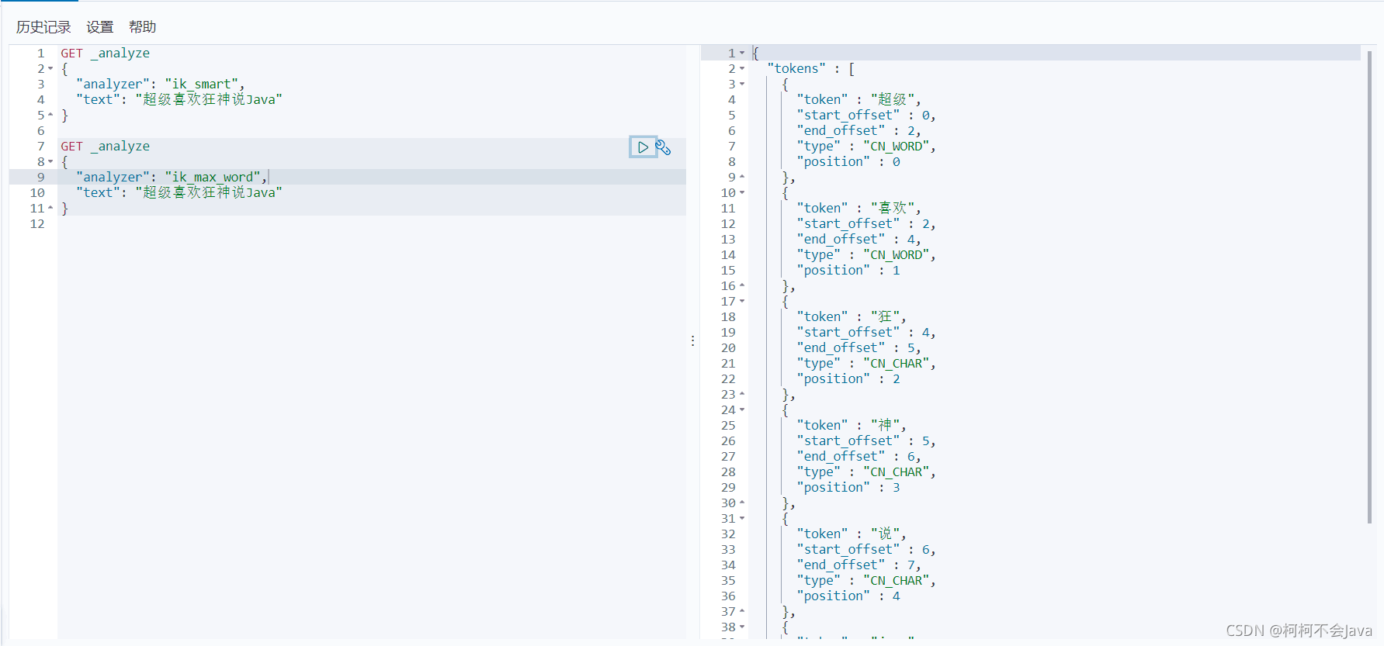Click "end_offset" : 6 in response
This screenshot has width=1384, height=646.
pyautogui.click(x=859, y=457)
